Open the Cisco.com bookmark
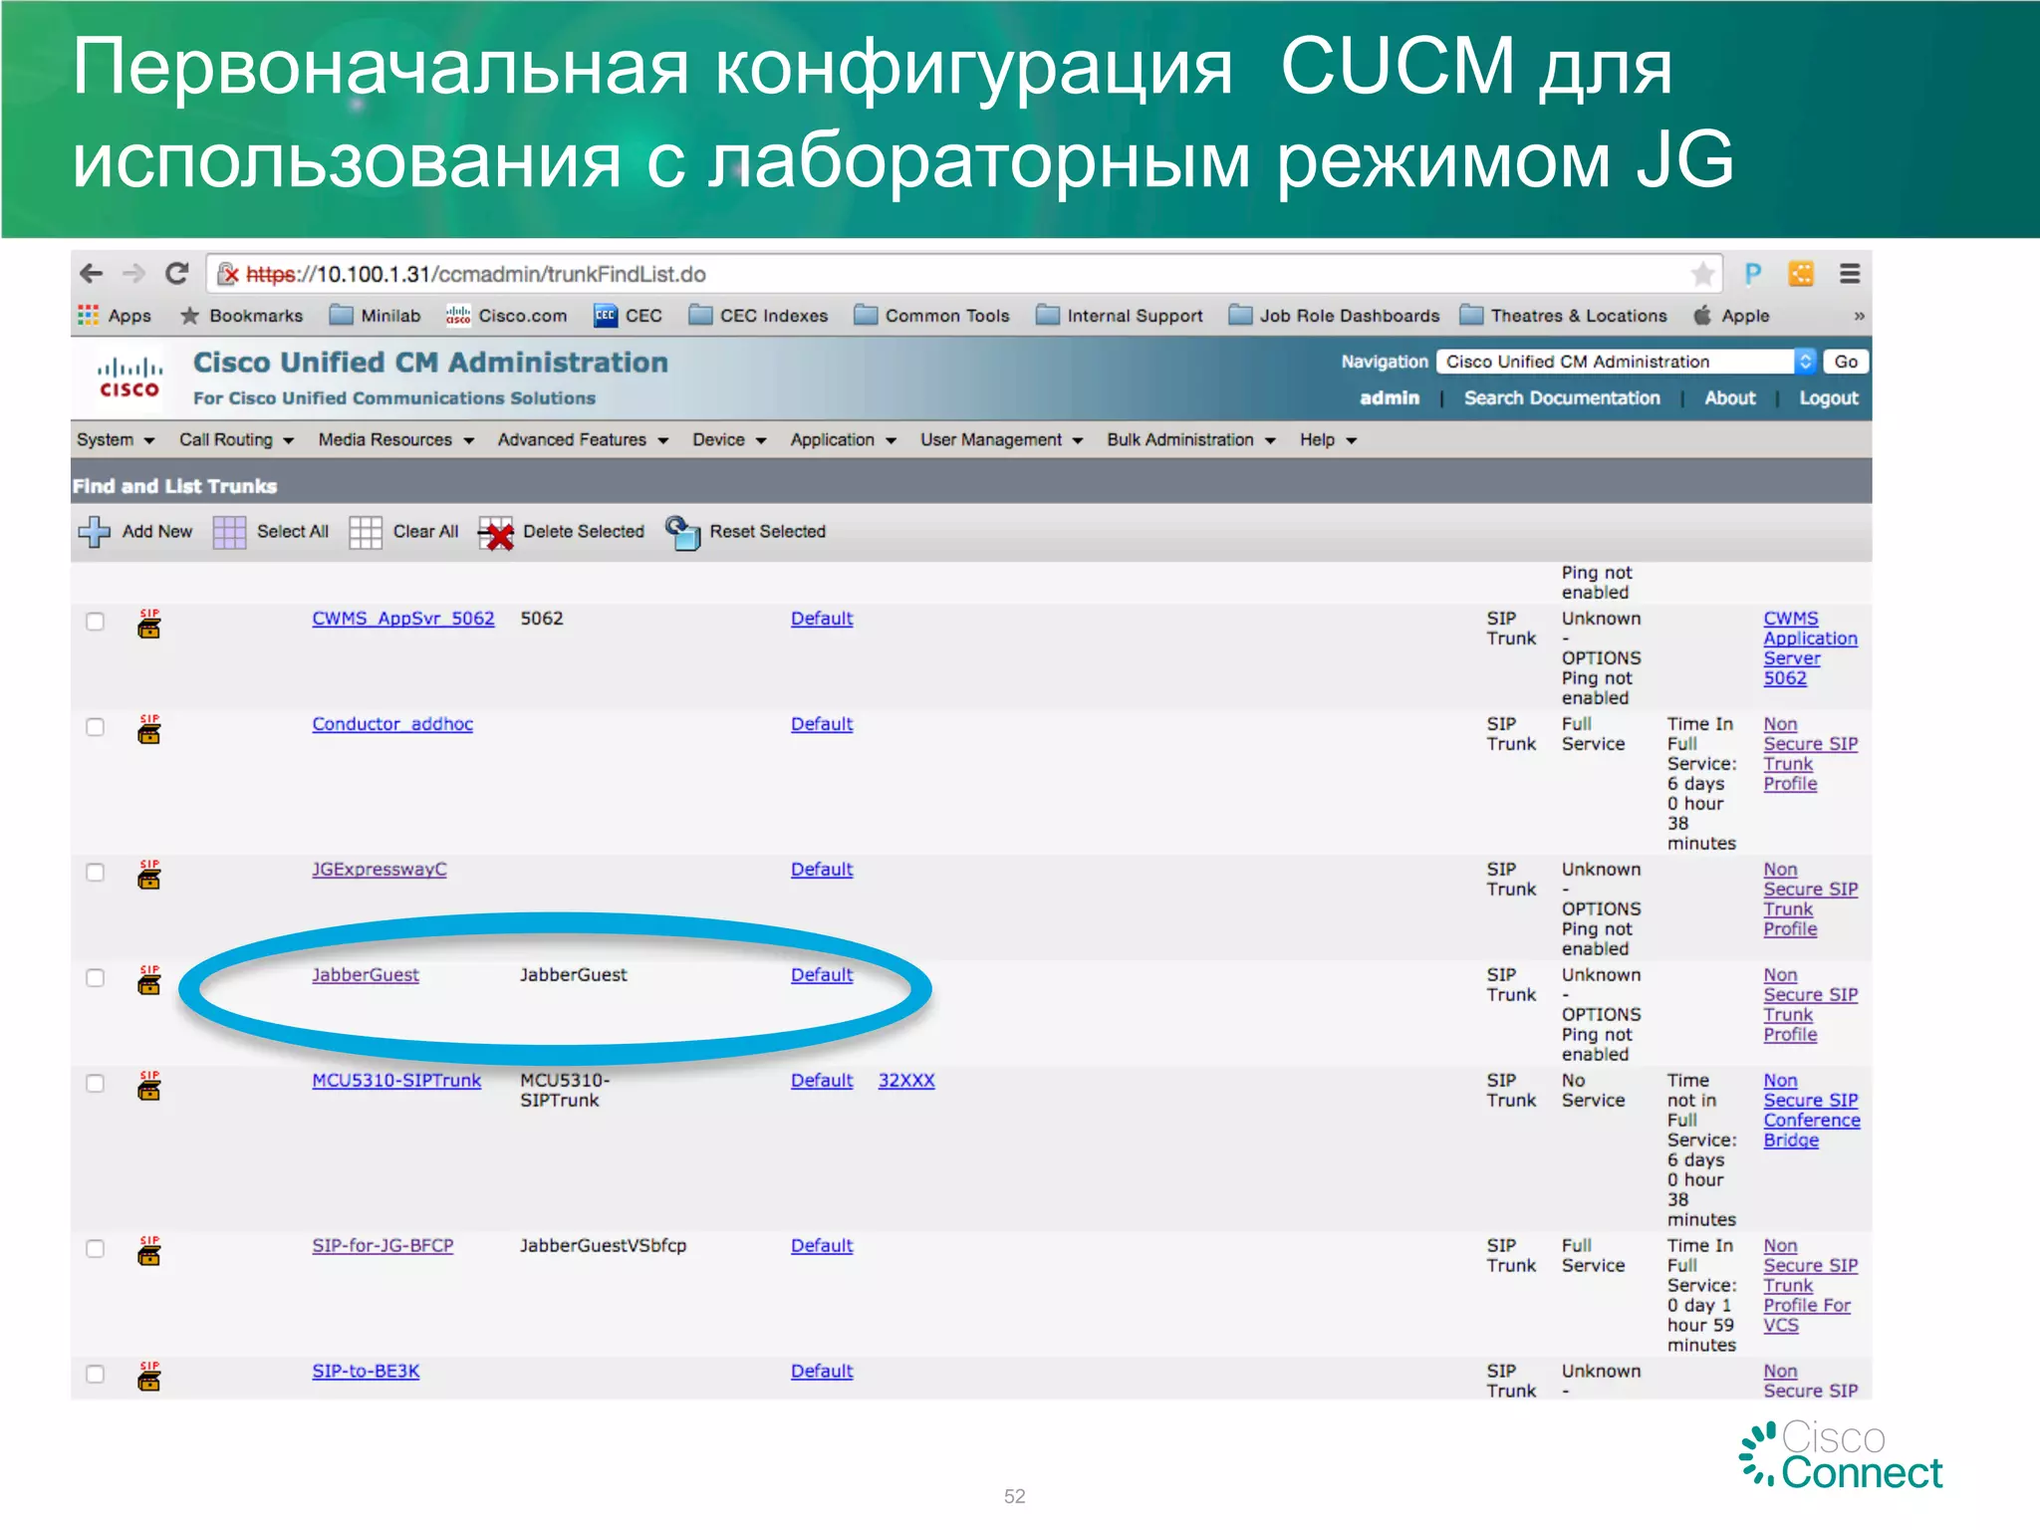 click(506, 316)
